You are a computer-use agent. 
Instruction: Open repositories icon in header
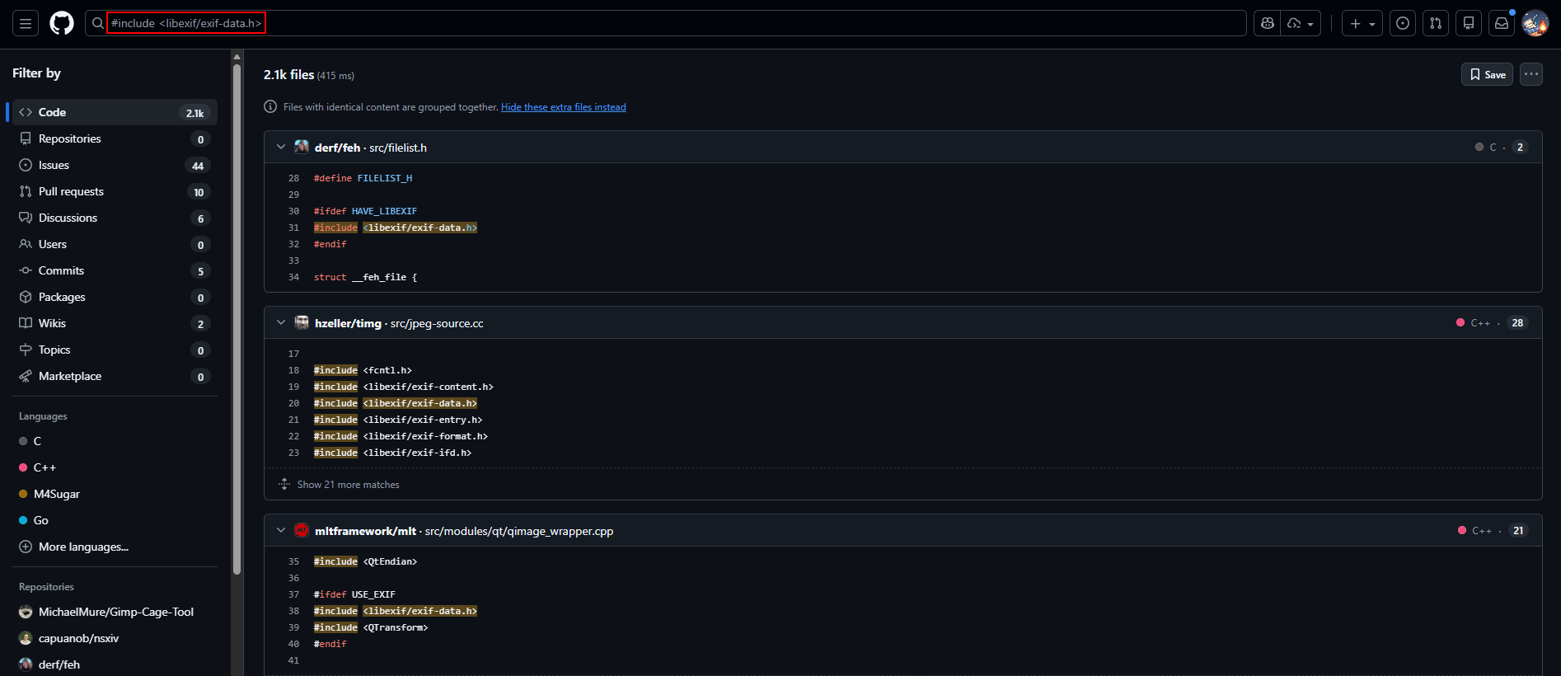click(1469, 23)
